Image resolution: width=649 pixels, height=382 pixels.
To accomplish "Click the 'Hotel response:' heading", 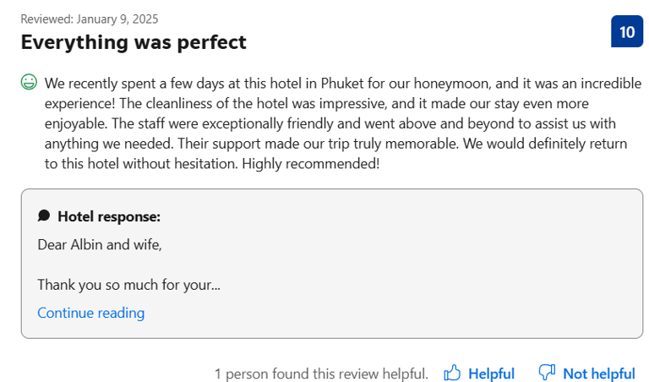I will tap(109, 216).
